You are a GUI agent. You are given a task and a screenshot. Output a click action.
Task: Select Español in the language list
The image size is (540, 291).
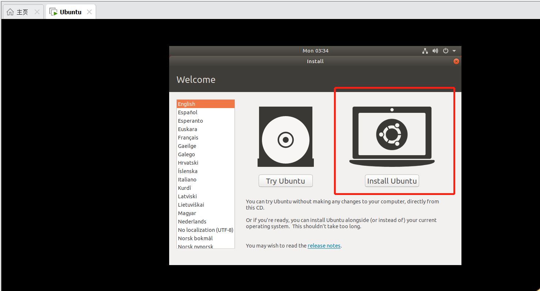click(x=206, y=112)
